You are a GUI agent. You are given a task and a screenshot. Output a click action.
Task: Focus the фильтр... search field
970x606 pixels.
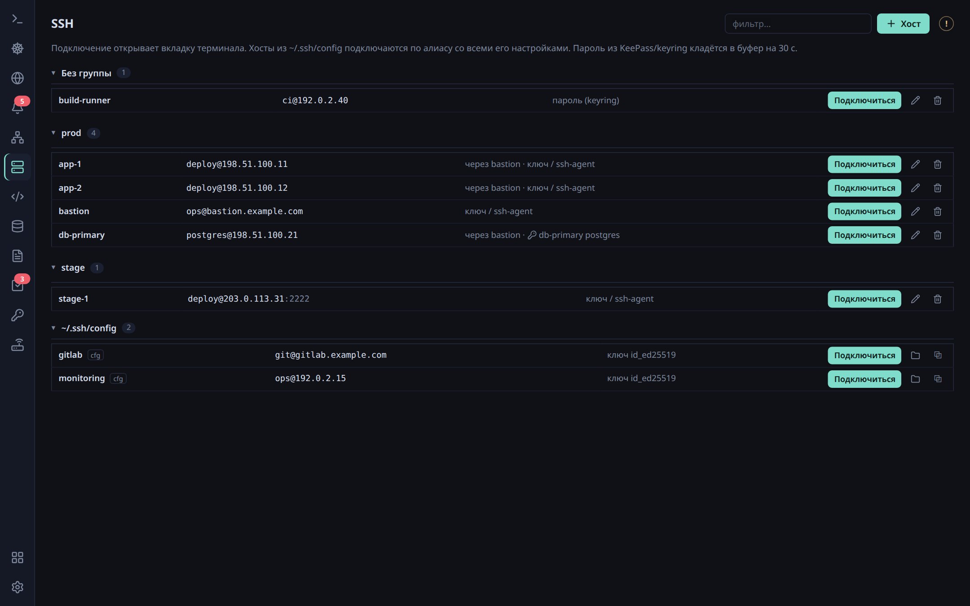[798, 24]
